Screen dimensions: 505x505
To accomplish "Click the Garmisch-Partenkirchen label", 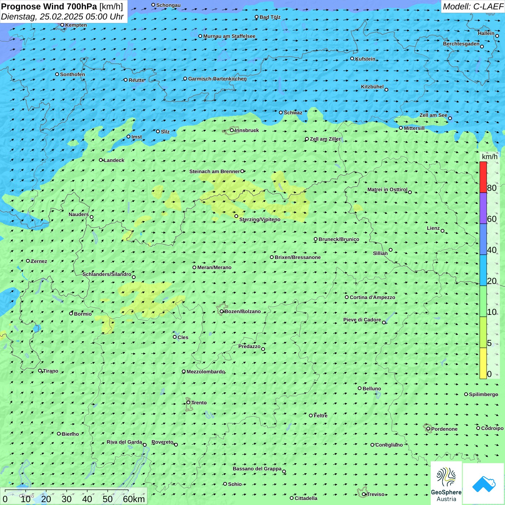I will tap(217, 79).
